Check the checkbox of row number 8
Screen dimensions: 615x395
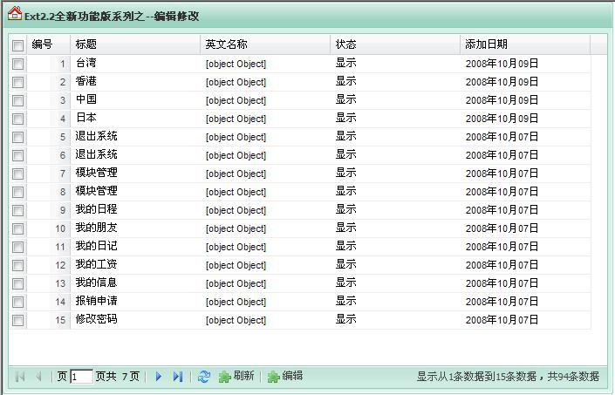[x=17, y=192]
